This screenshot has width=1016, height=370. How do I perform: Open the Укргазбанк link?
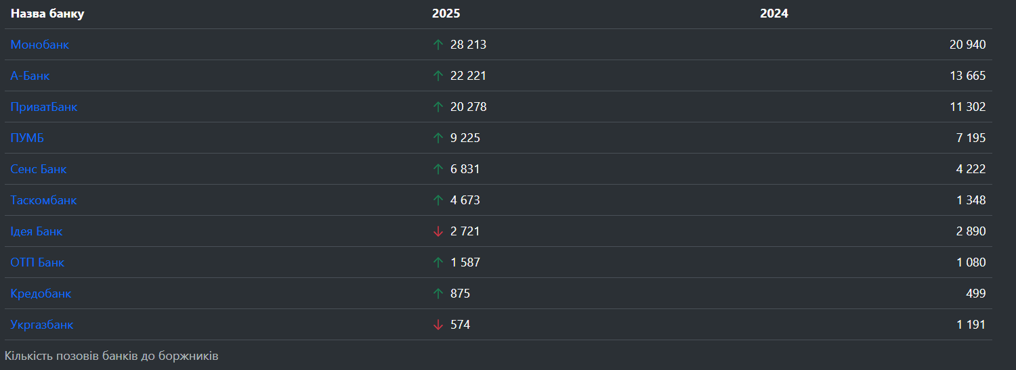click(42, 325)
